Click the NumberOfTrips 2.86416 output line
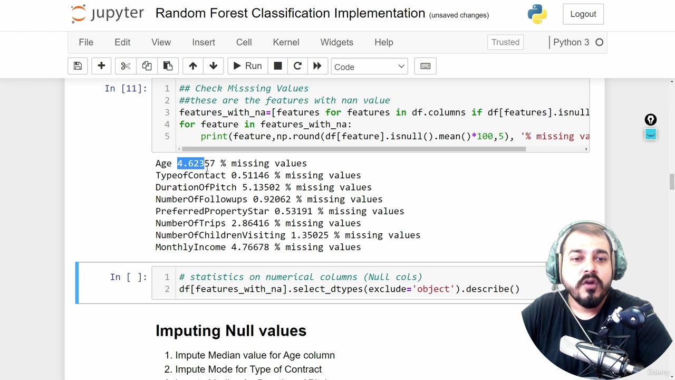This screenshot has width=675, height=380. coord(258,223)
